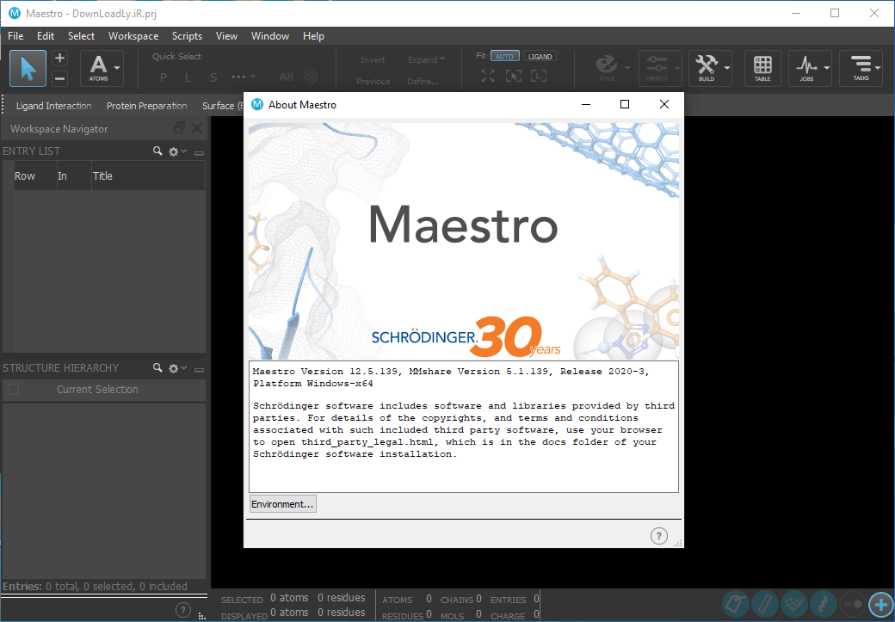Image resolution: width=895 pixels, height=622 pixels.
Task: Open the Jobs monitor icon
Action: click(x=805, y=67)
